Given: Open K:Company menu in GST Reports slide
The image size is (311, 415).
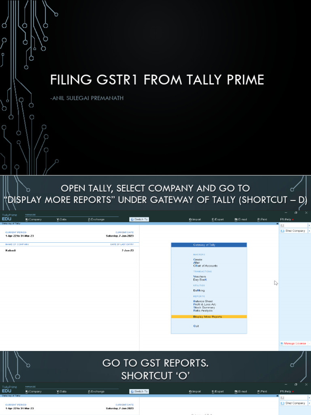Looking at the screenshot, I should coord(33,391).
